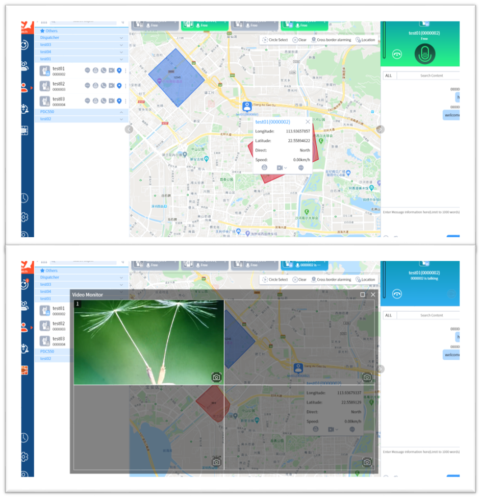This screenshot has width=481, height=498.
Task: Click test02 message icon in top screenshot
Action: click(87, 85)
